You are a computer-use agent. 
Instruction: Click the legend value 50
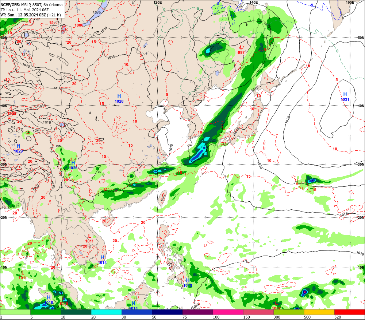(x=154, y=317)
